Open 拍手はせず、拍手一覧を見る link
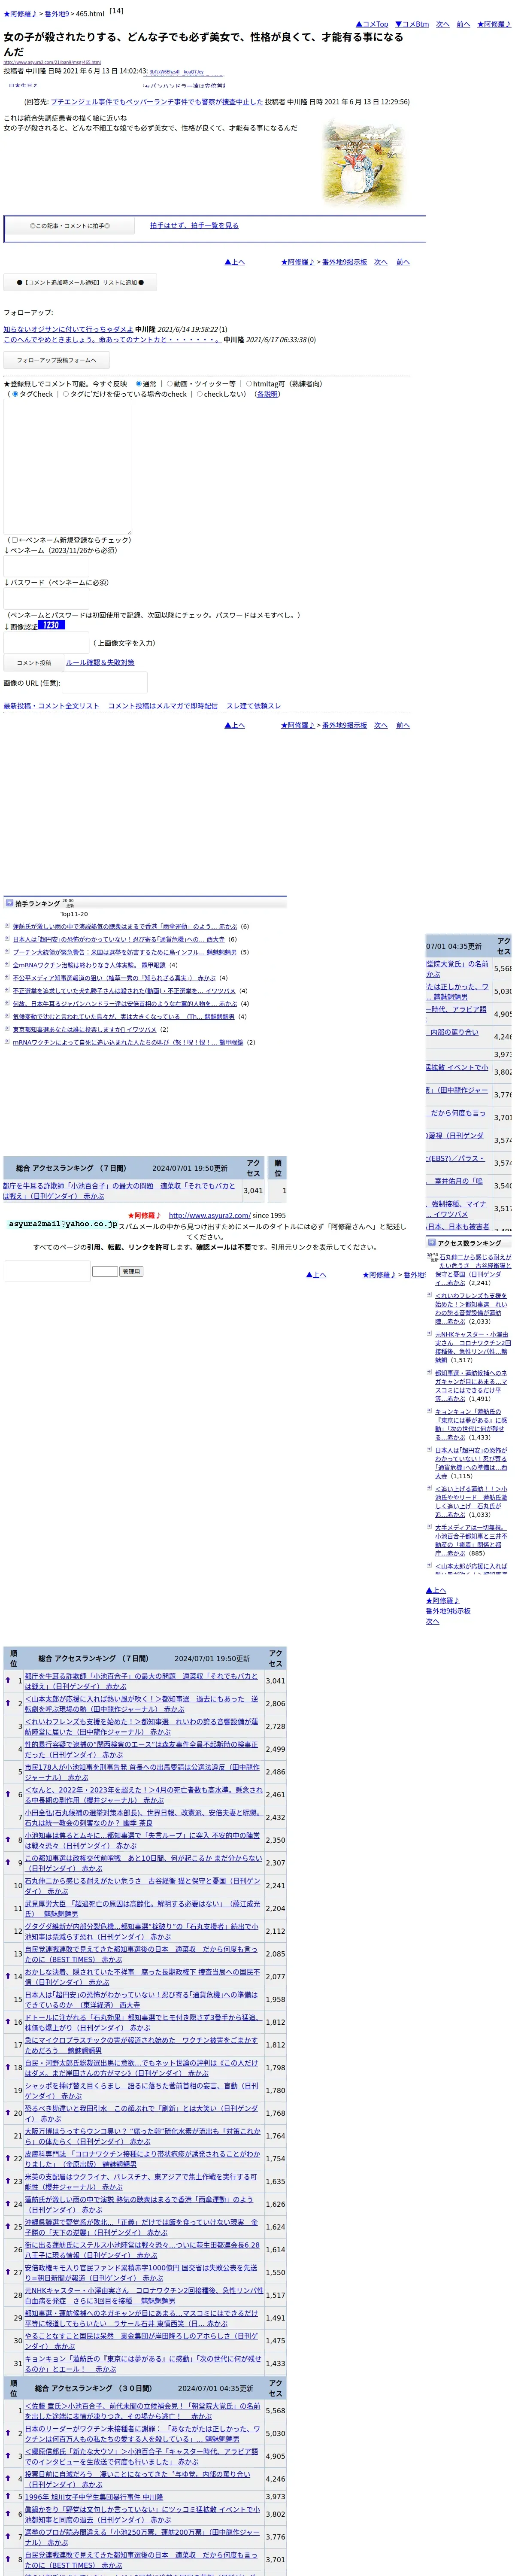The height and width of the screenshot is (2576, 515). pos(194,226)
